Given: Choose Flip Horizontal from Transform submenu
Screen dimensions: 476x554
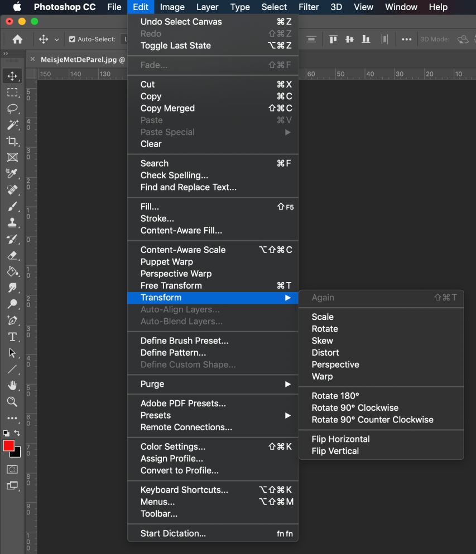Looking at the screenshot, I should (340, 439).
